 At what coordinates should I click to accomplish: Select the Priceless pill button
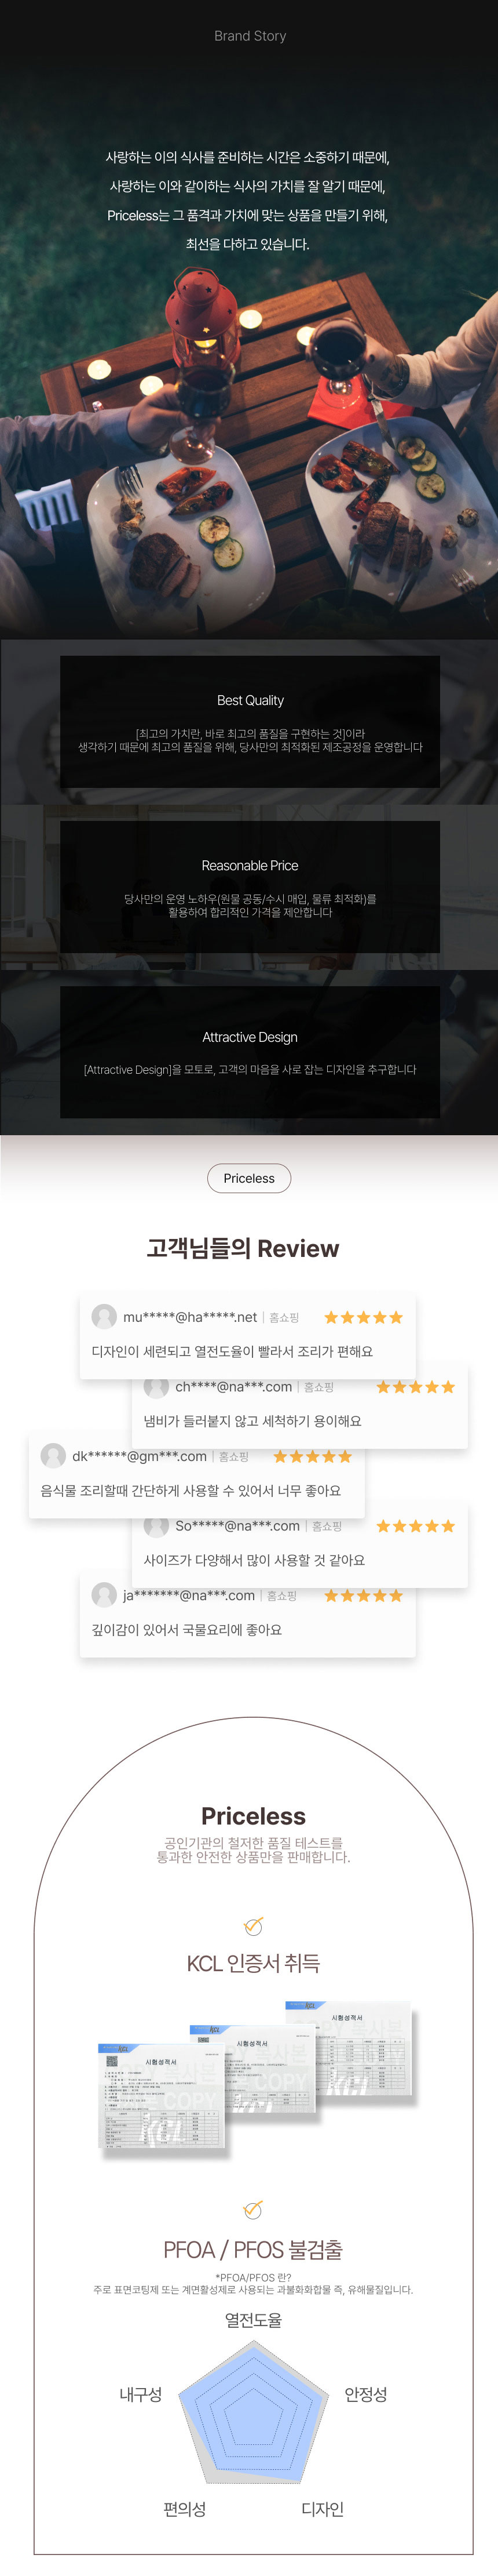tap(248, 1178)
